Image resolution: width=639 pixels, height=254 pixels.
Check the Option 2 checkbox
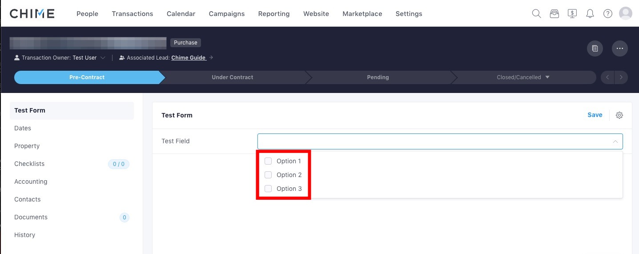coord(268,175)
